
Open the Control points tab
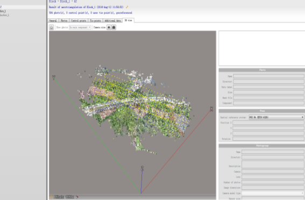[79, 20]
